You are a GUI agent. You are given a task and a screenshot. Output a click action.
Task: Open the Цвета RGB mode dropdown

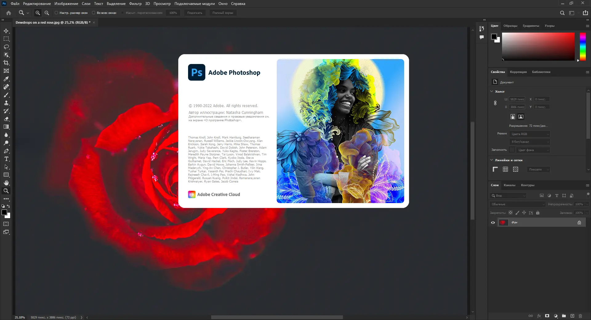click(529, 134)
